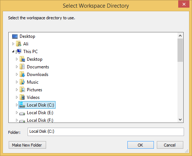Click the Local Disk (E:) drive icon

pos(22,113)
